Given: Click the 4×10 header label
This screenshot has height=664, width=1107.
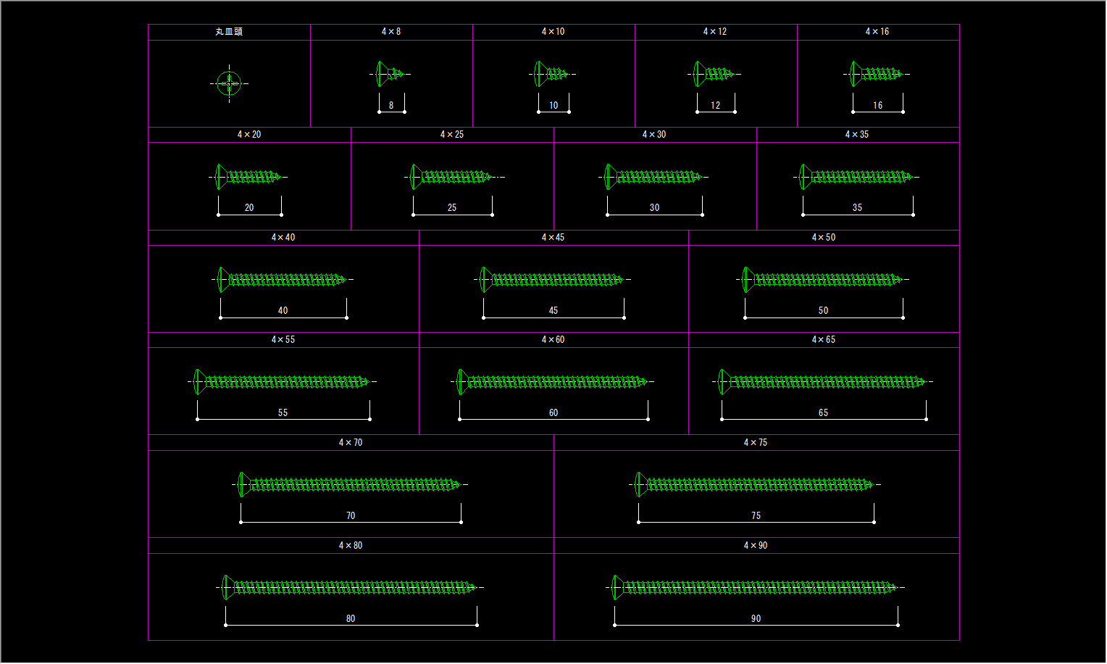Looking at the screenshot, I should (x=553, y=32).
